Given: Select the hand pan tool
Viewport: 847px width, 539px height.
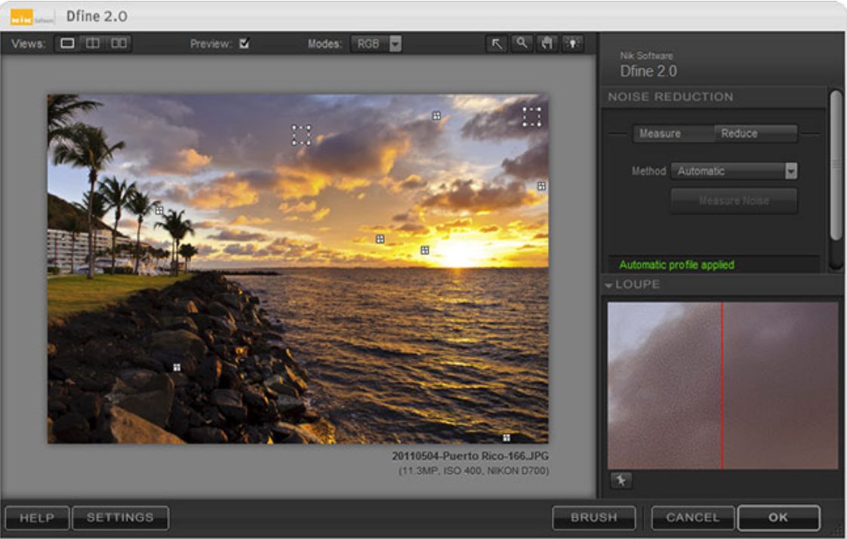Looking at the screenshot, I should pyautogui.click(x=547, y=44).
